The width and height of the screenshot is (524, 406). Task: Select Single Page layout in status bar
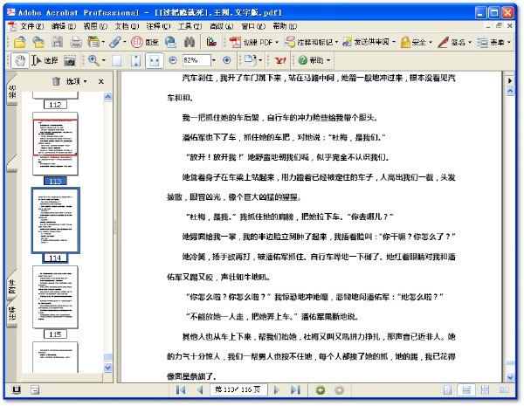pos(447,390)
